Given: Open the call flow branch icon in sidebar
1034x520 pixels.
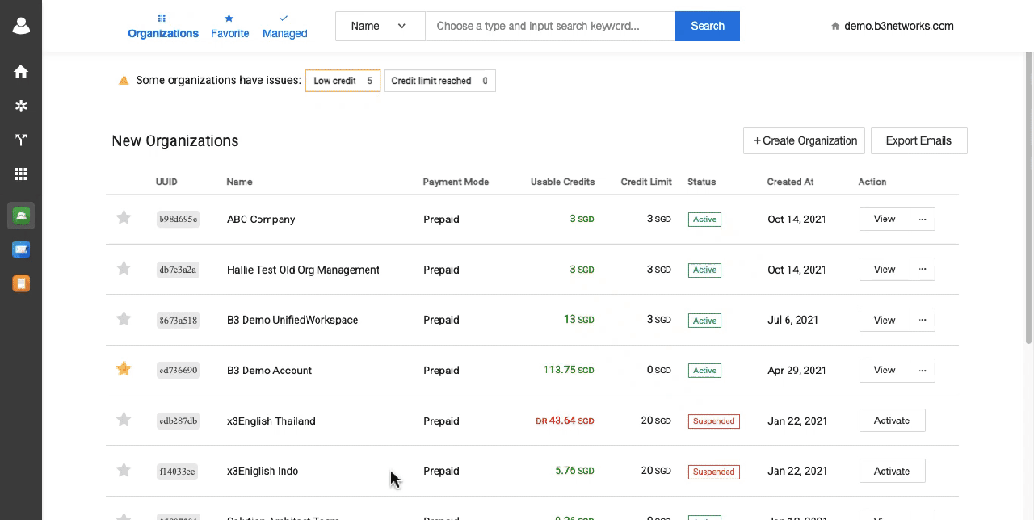Looking at the screenshot, I should (x=21, y=140).
